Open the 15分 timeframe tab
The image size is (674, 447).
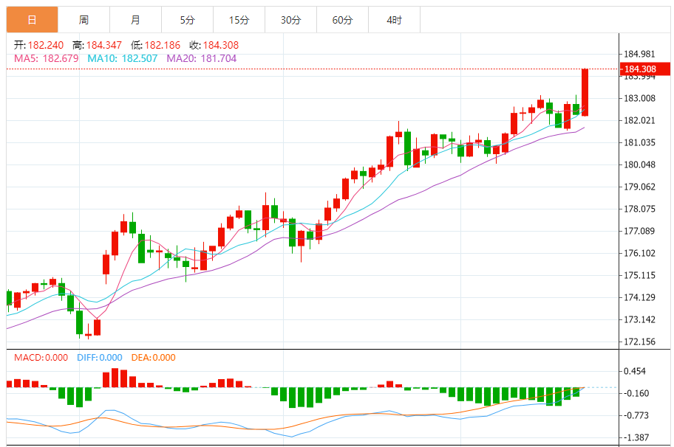pos(239,20)
